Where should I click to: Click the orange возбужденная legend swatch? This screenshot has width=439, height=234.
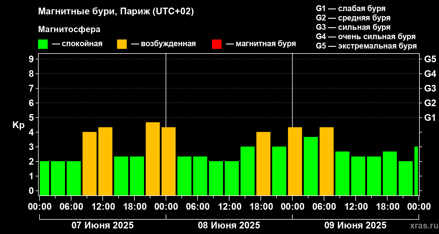122,44
